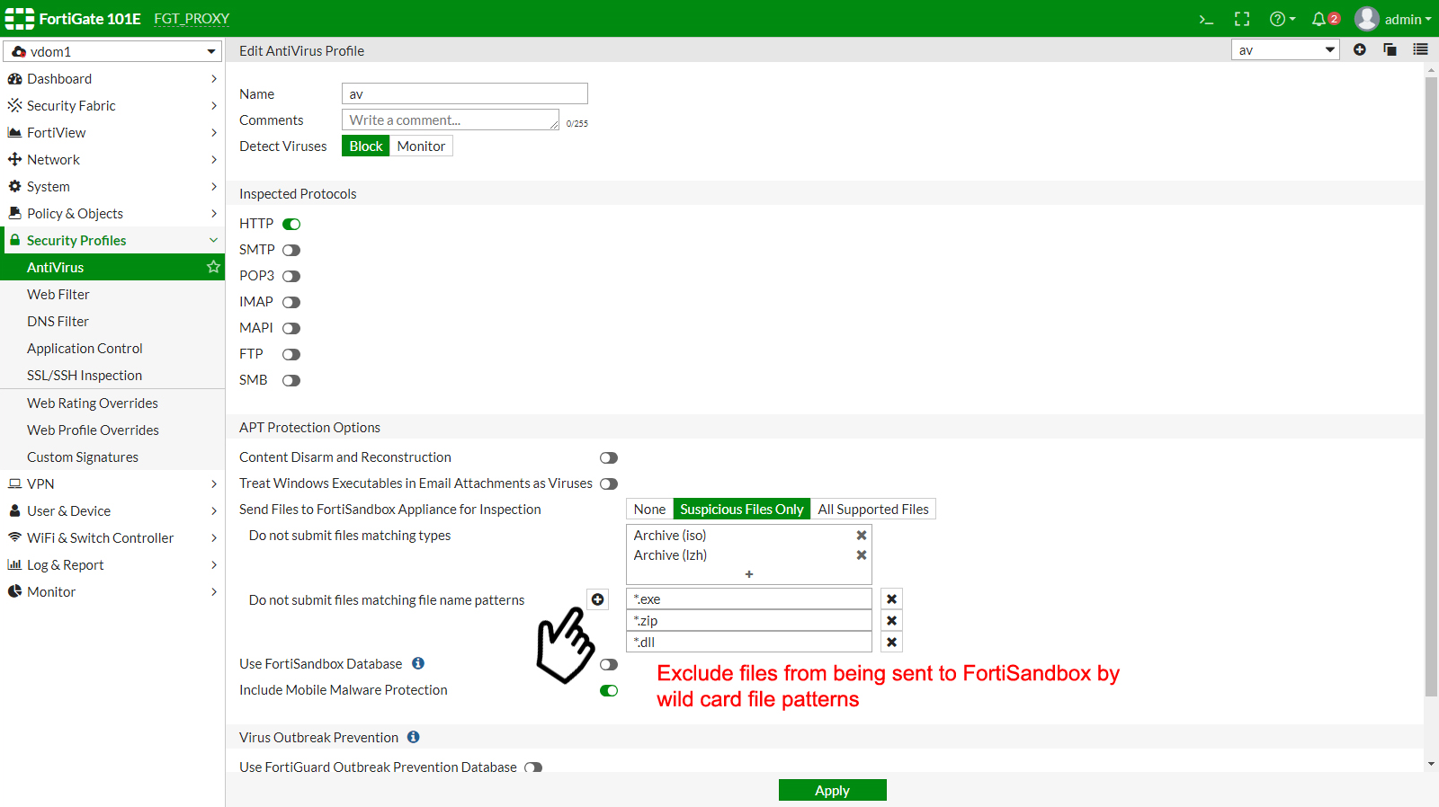
Task: Expand the Security Fabric menu
Action: point(112,105)
